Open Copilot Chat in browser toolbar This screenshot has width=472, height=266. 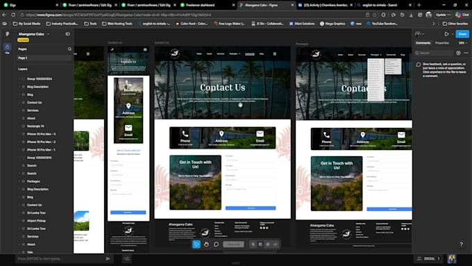click(x=462, y=15)
